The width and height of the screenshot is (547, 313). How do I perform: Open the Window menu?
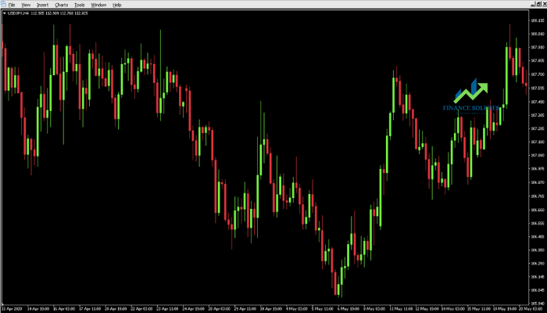pos(98,5)
